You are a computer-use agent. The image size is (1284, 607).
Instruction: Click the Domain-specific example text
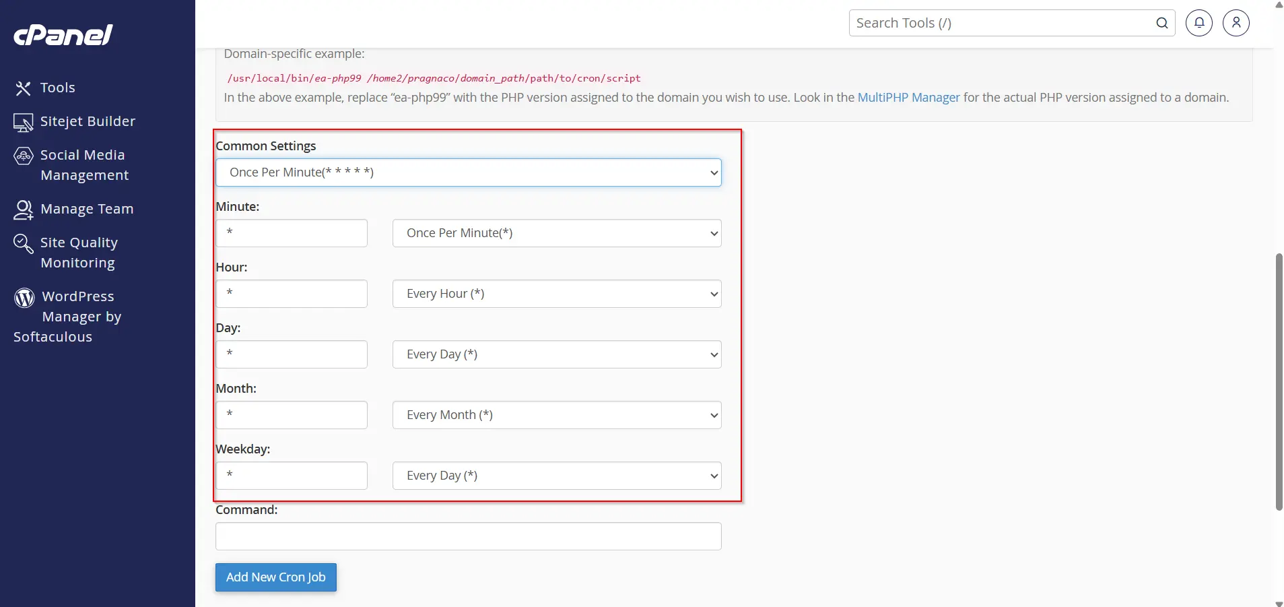pyautogui.click(x=294, y=54)
